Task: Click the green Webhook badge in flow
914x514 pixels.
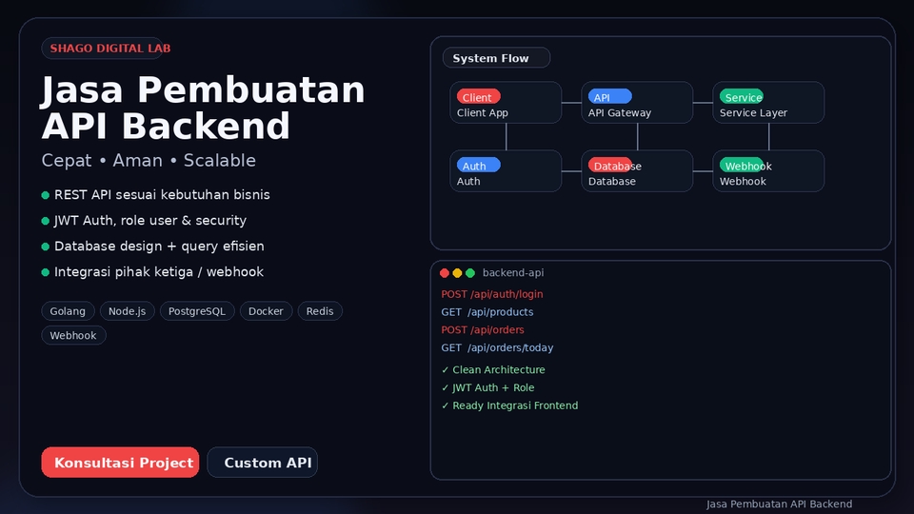Action: (741, 166)
